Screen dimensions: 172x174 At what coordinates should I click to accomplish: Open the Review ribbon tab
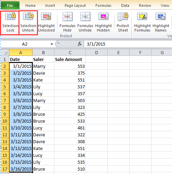coord(145,5)
